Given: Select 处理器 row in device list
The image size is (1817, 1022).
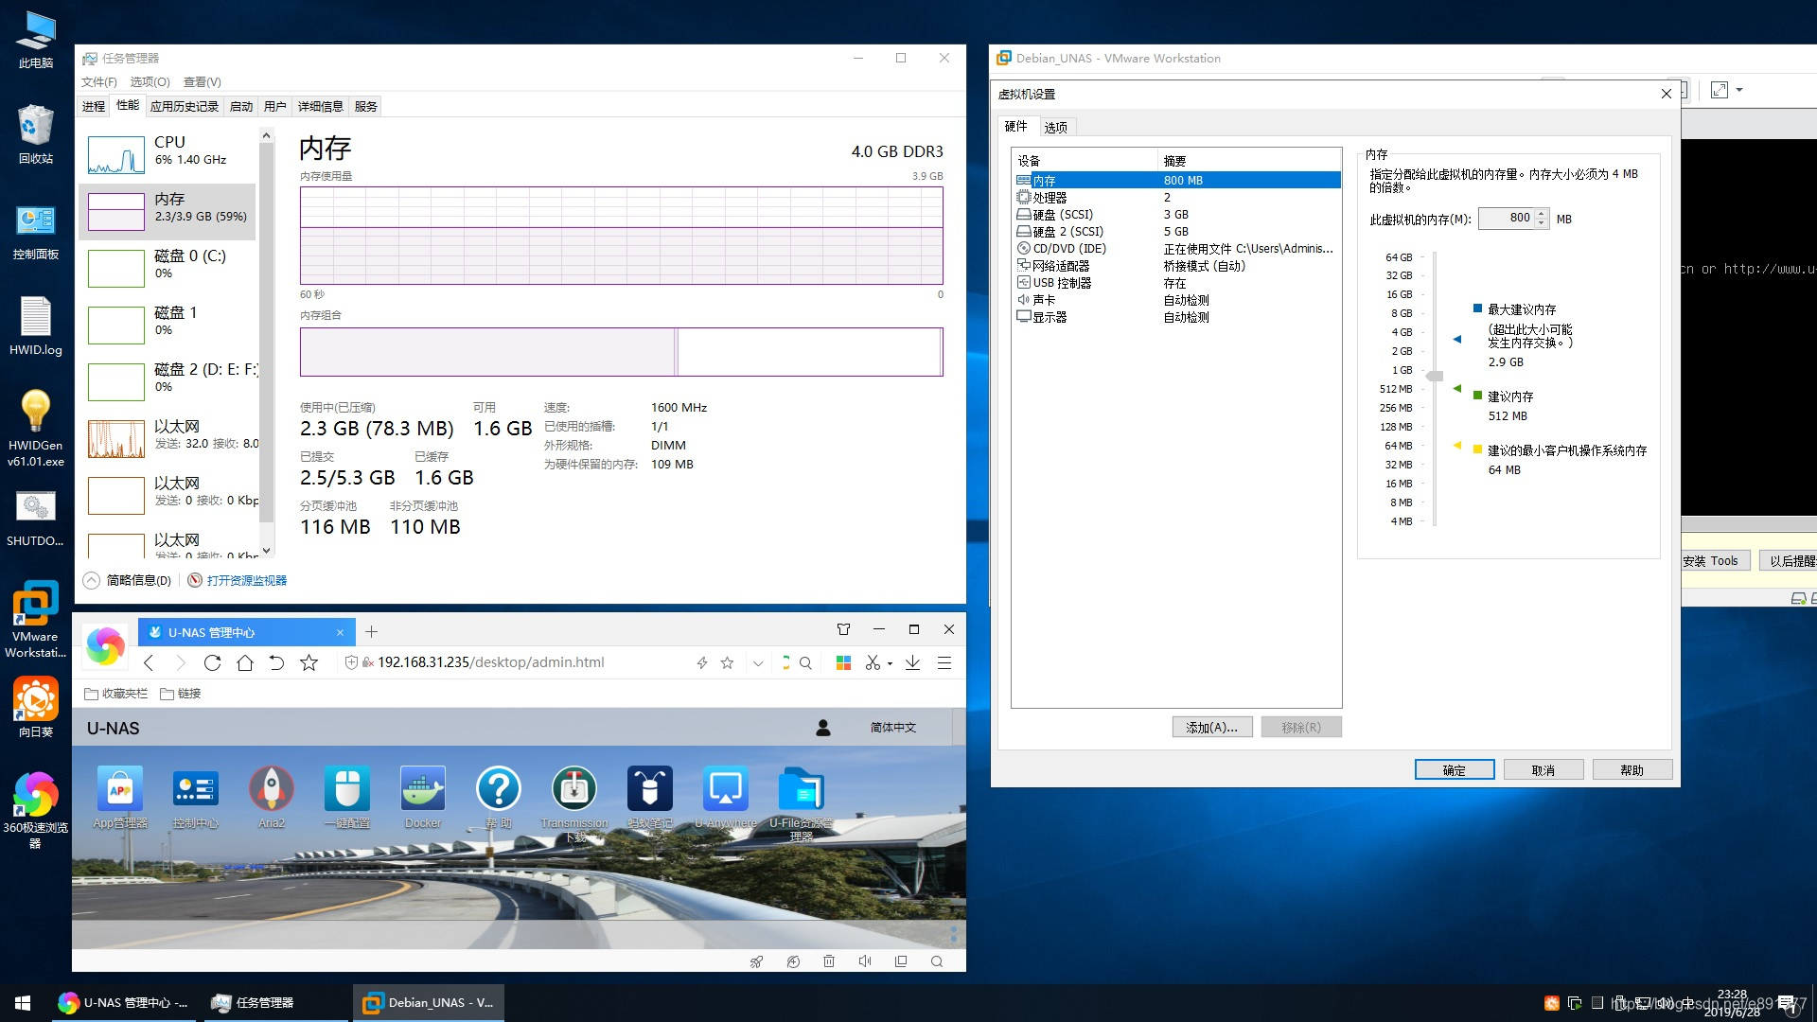Looking at the screenshot, I should pyautogui.click(x=1177, y=198).
